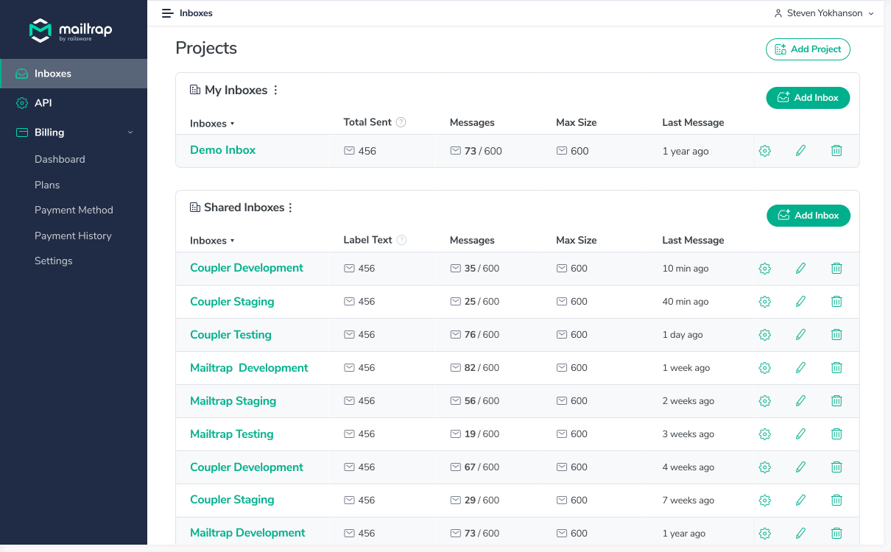Click the '3 weeks ago' last message cell

coord(688,434)
